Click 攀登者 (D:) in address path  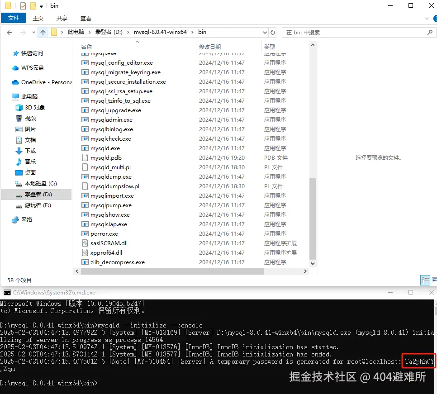click(x=109, y=32)
